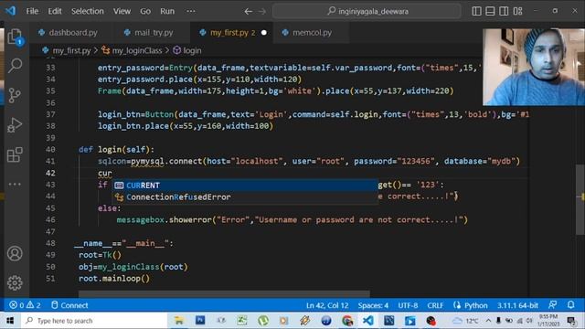Click the Type here to search box
Image resolution: width=585 pixels, height=329 pixels.
tap(93, 321)
